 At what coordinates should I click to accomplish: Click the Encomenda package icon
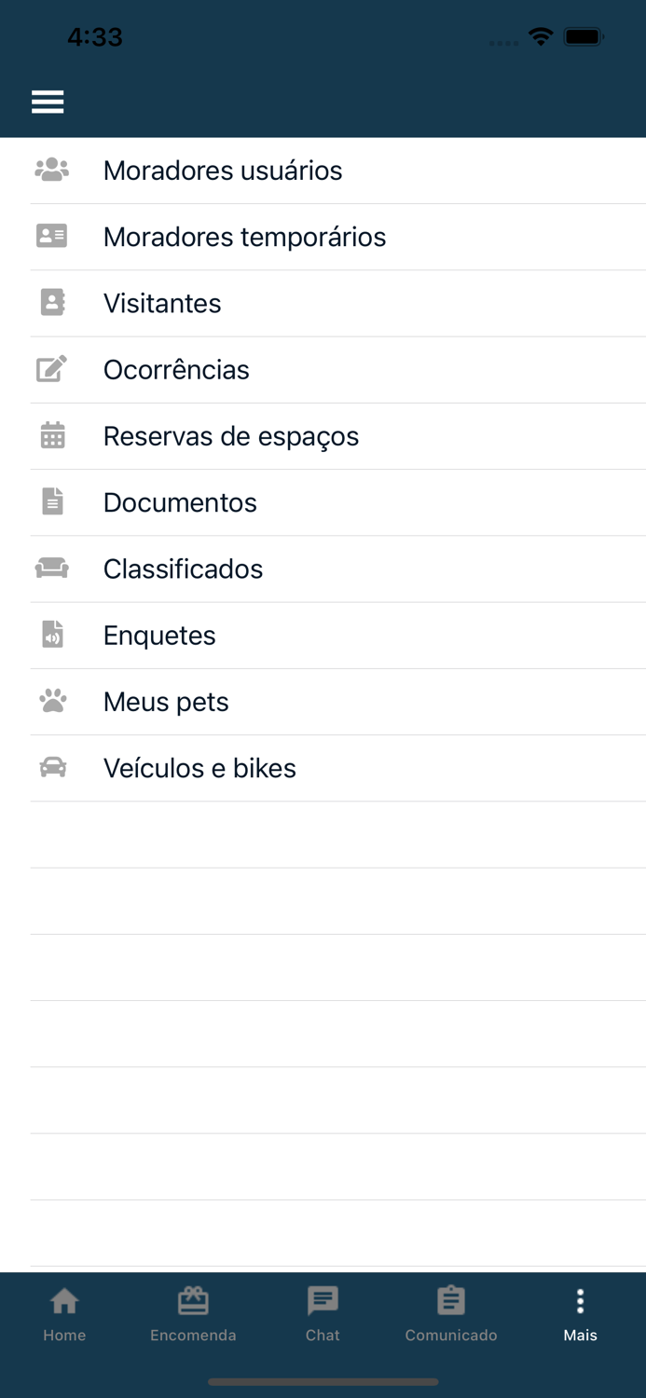coord(193,1301)
